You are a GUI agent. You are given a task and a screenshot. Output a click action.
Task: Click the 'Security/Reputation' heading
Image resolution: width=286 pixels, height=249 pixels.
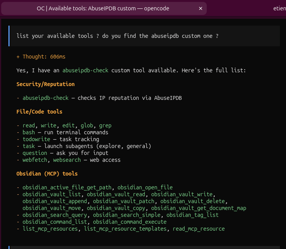click(x=46, y=84)
